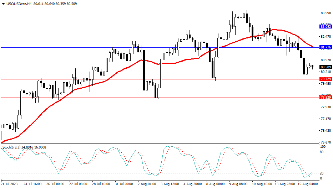Click the gray triangle marker at bottom-left
This screenshot has height=188, width=333.
(2, 181)
